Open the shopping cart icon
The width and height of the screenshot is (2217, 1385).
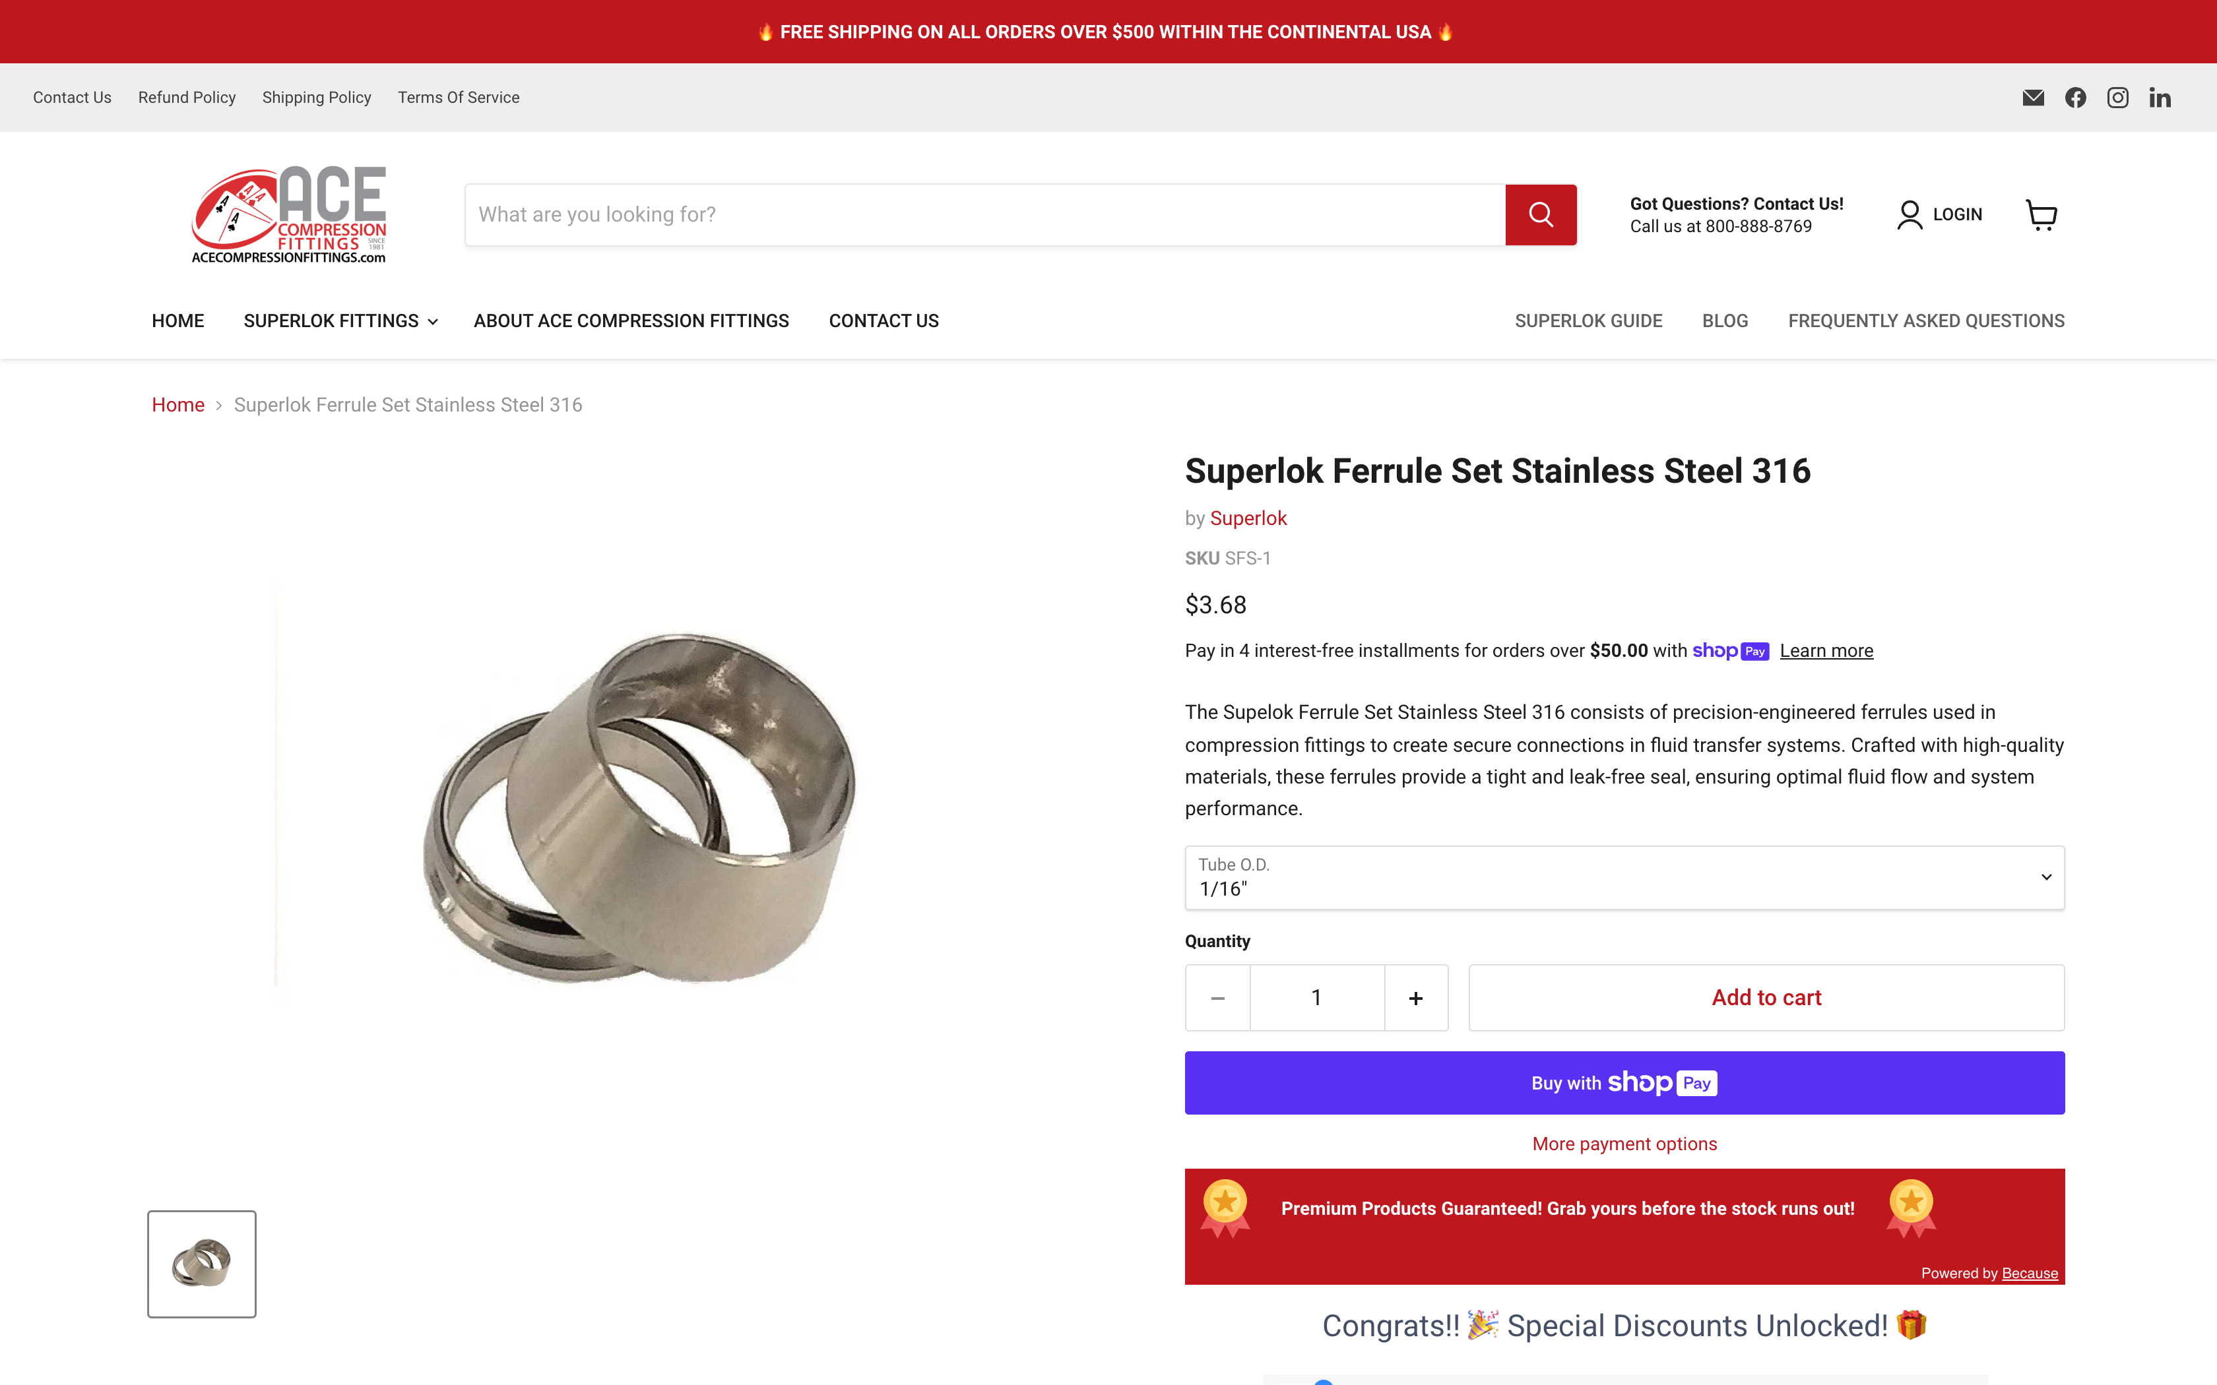[2041, 215]
